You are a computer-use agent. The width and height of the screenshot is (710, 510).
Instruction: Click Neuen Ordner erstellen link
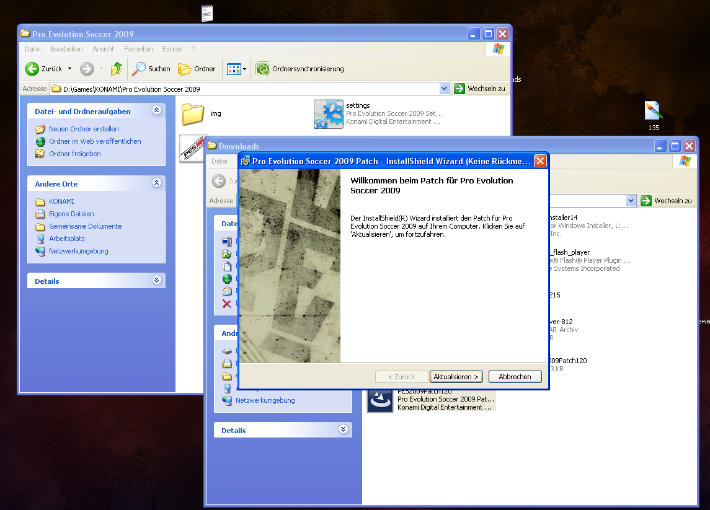pos(84,129)
